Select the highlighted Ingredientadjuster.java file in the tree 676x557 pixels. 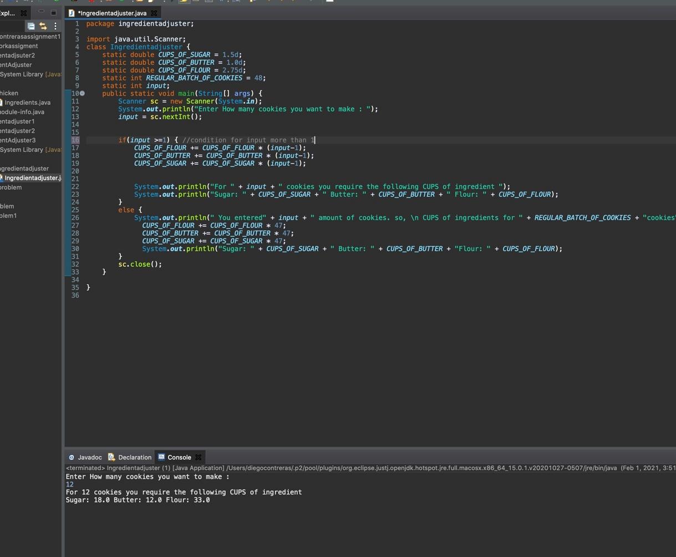32,178
